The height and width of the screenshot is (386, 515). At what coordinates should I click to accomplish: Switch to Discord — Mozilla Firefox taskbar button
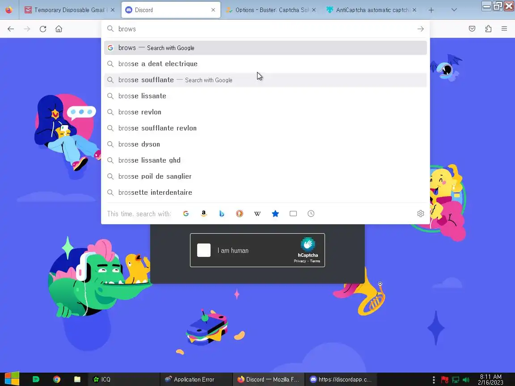pos(268,379)
